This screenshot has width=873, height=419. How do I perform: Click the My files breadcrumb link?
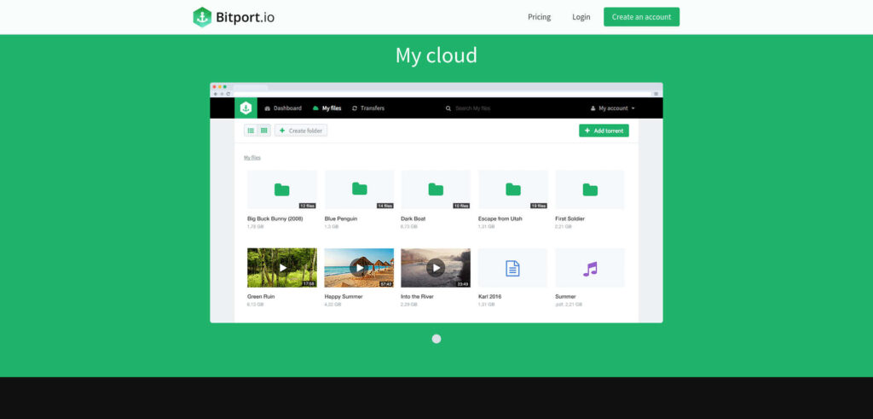[252, 158]
